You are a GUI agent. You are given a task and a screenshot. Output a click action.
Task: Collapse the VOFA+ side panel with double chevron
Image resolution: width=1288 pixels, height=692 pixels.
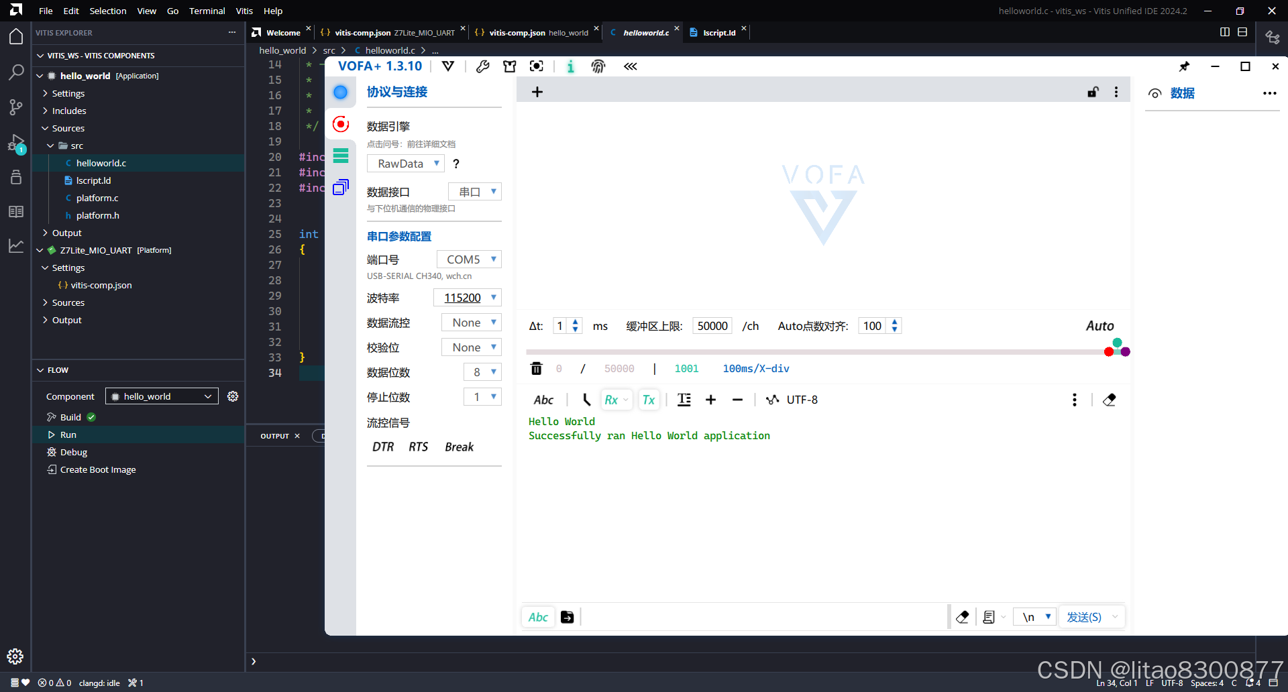pos(631,66)
